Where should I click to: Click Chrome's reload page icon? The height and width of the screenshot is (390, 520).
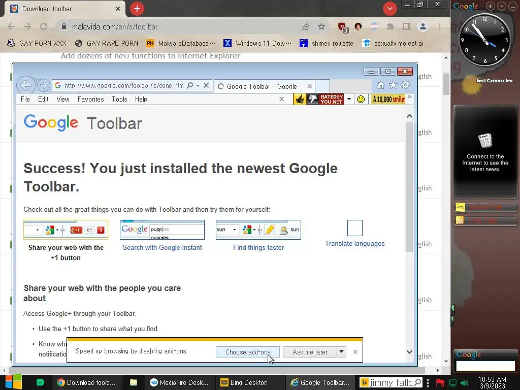[x=44, y=26]
